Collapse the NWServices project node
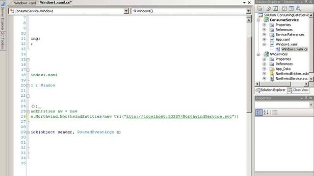The image size is (314, 176). coord(259,54)
